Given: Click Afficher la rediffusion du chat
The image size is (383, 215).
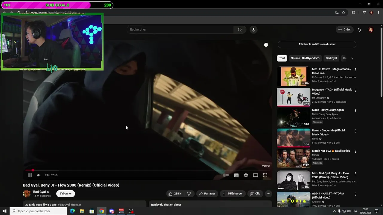Looking at the screenshot, I should [317, 44].
